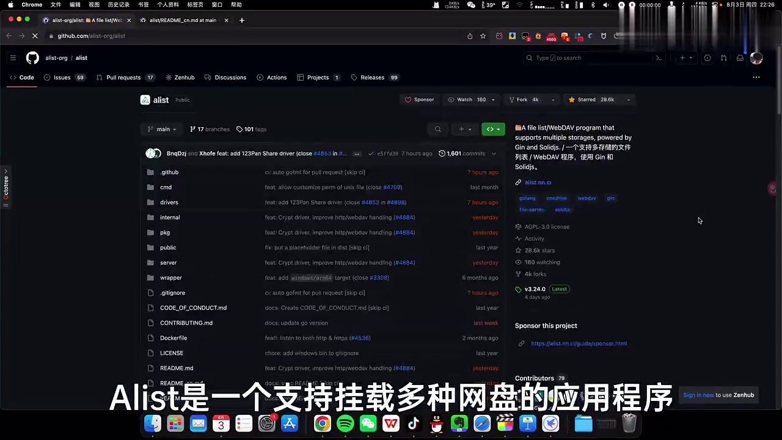Open the Actions tab
Viewport: 782px width, 440px height.
click(x=272, y=78)
